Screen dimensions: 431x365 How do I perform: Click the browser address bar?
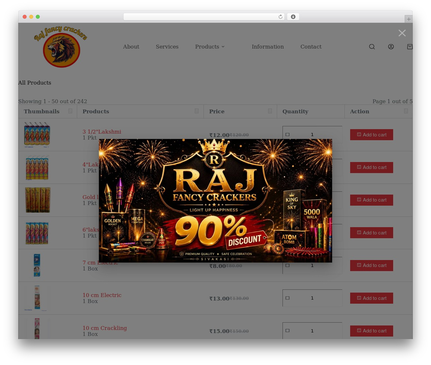[x=204, y=17]
